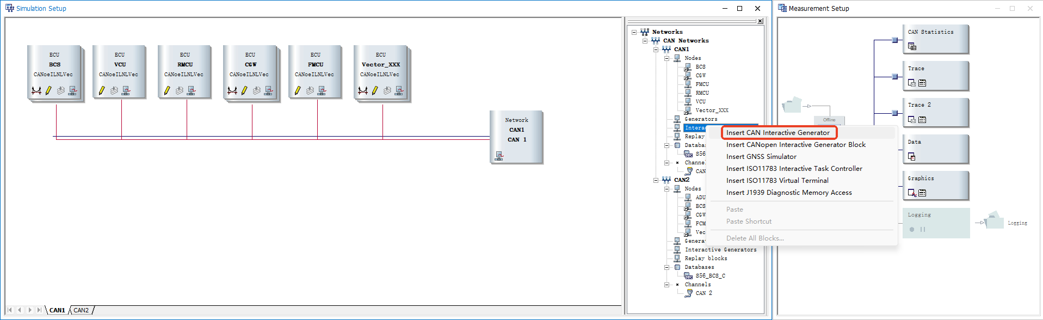Toggle the first Trace connection point

(894, 77)
